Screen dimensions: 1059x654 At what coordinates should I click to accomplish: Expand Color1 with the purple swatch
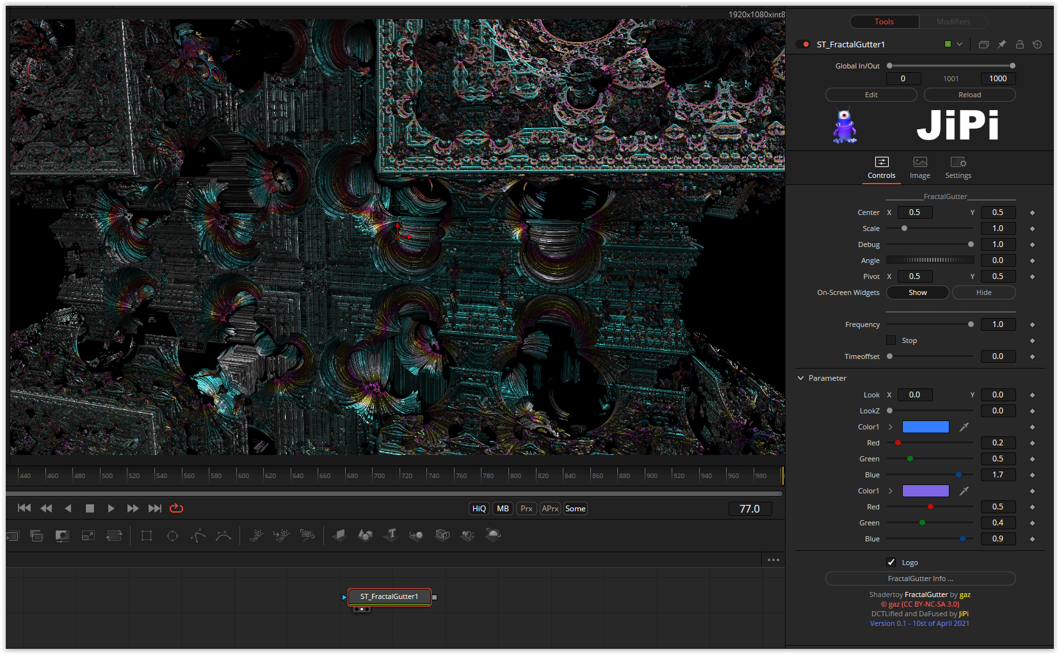[x=890, y=491]
